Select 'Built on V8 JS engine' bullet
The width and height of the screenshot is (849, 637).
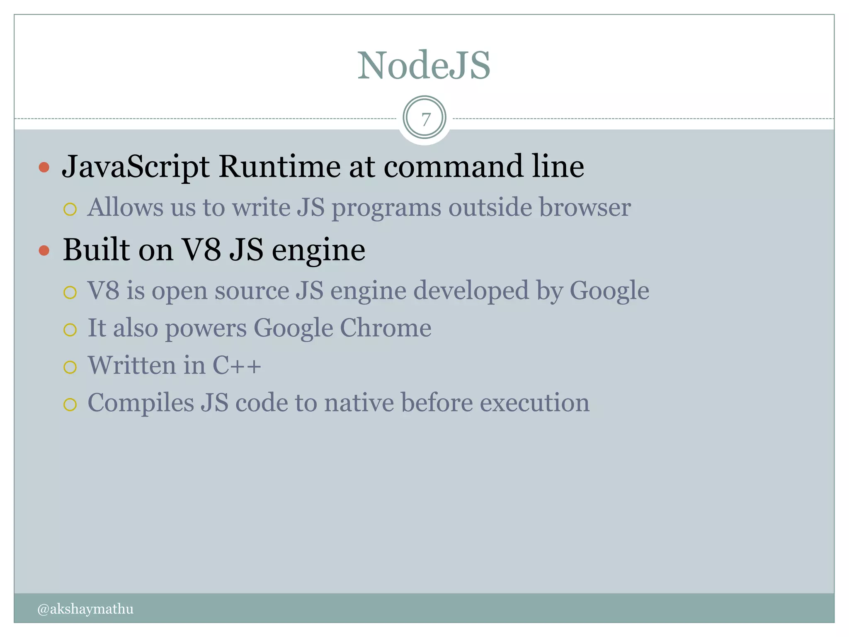pos(214,250)
